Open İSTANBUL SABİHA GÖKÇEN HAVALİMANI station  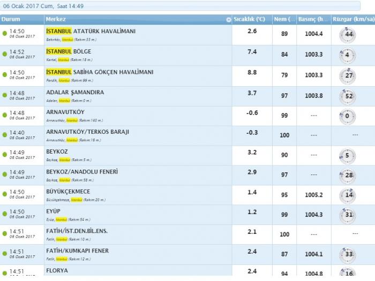[100, 72]
